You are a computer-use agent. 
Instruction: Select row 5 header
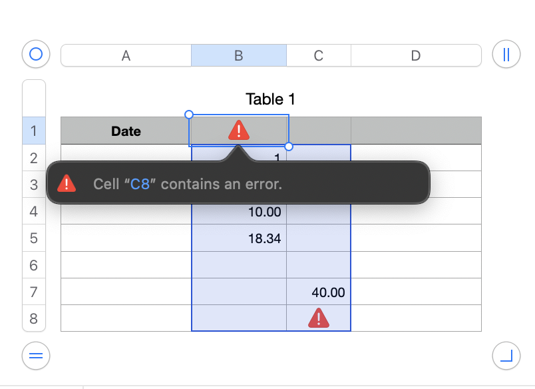tap(34, 238)
